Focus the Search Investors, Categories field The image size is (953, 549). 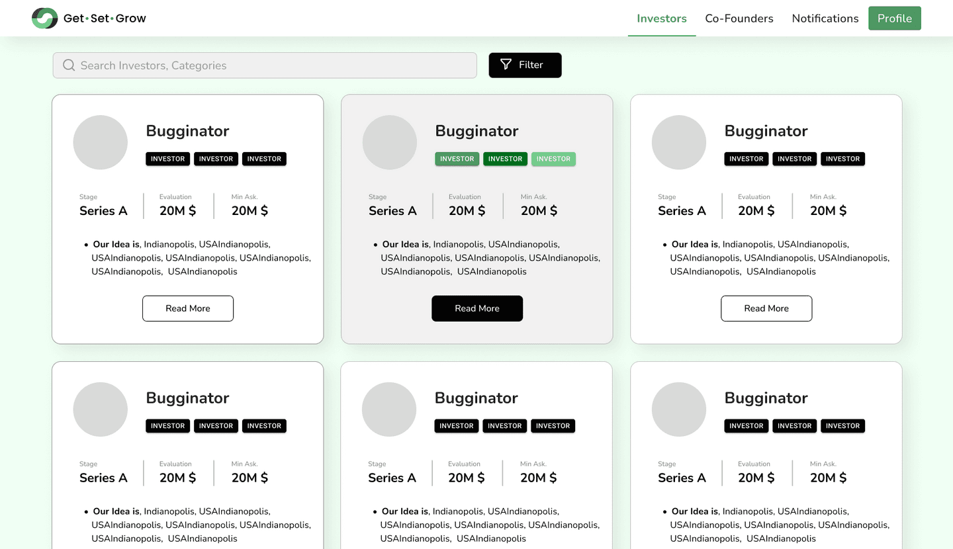pos(265,65)
